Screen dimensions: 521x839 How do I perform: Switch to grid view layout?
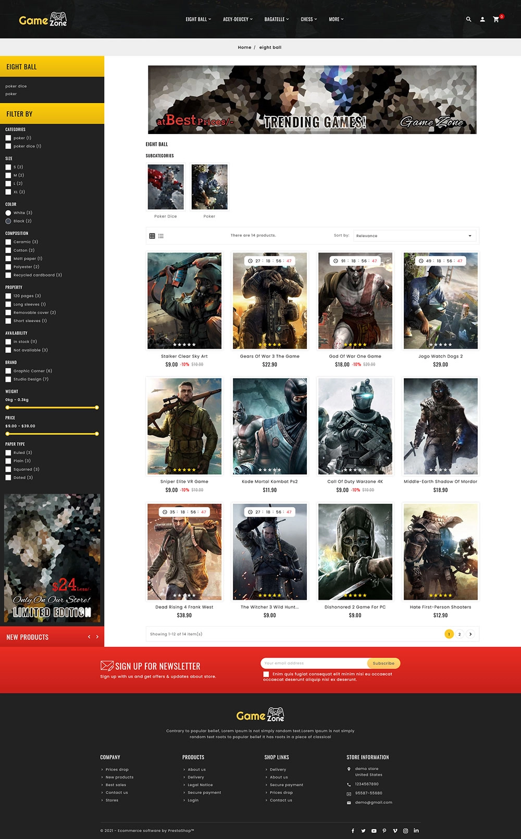[x=152, y=236]
